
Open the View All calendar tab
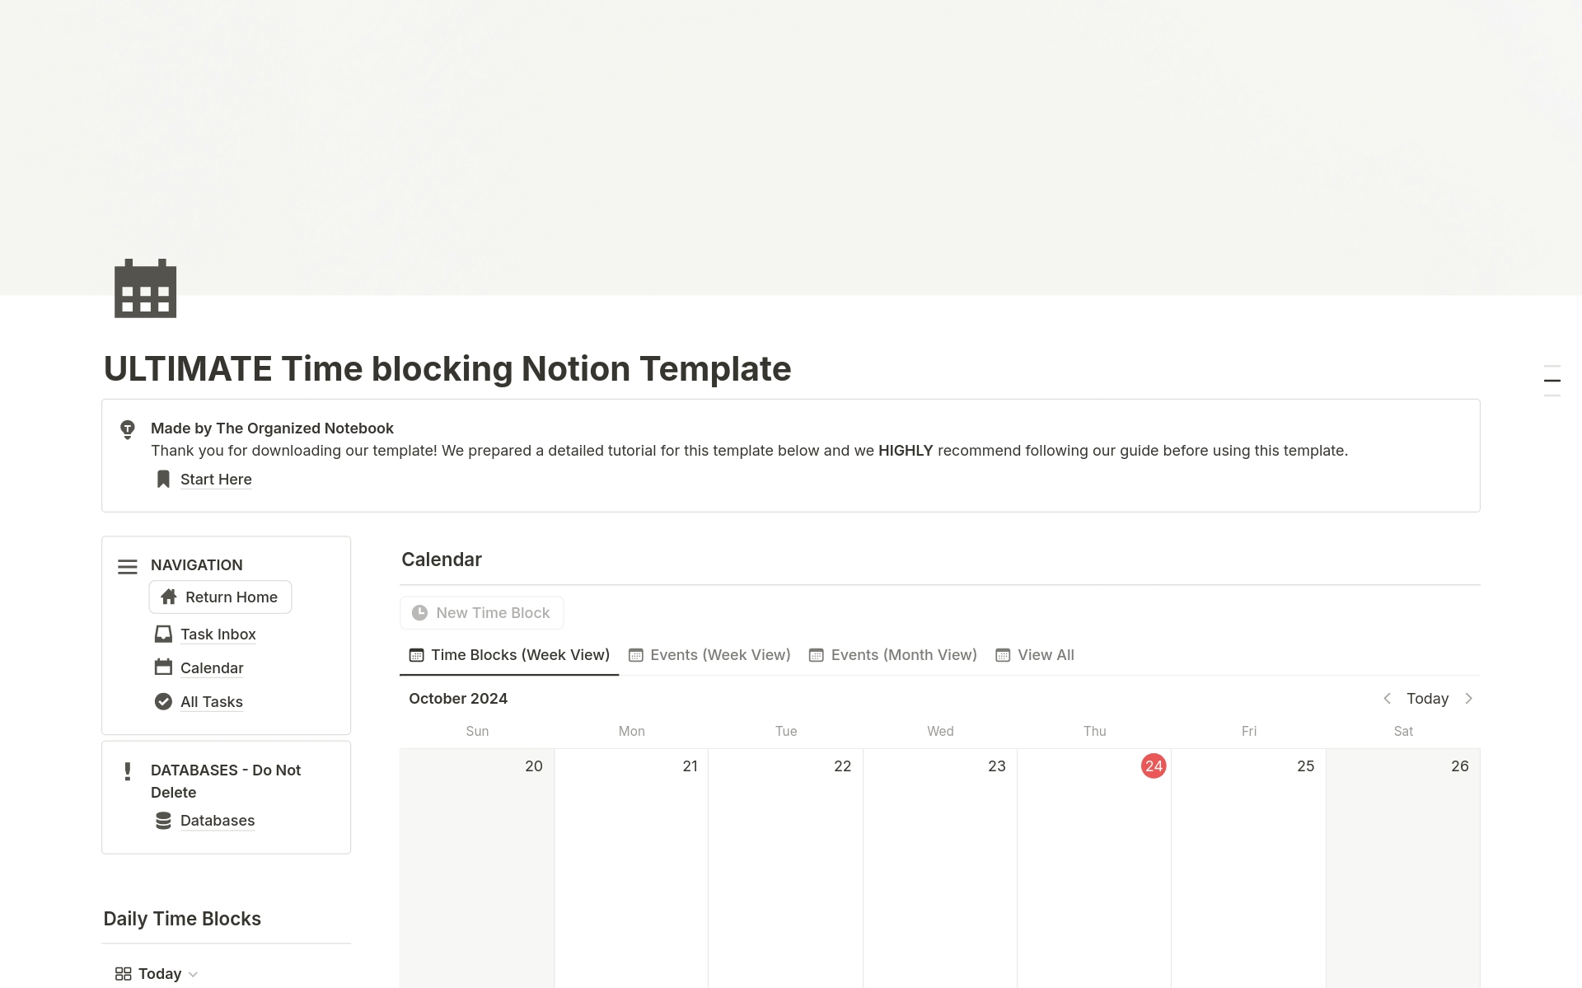click(x=1045, y=654)
